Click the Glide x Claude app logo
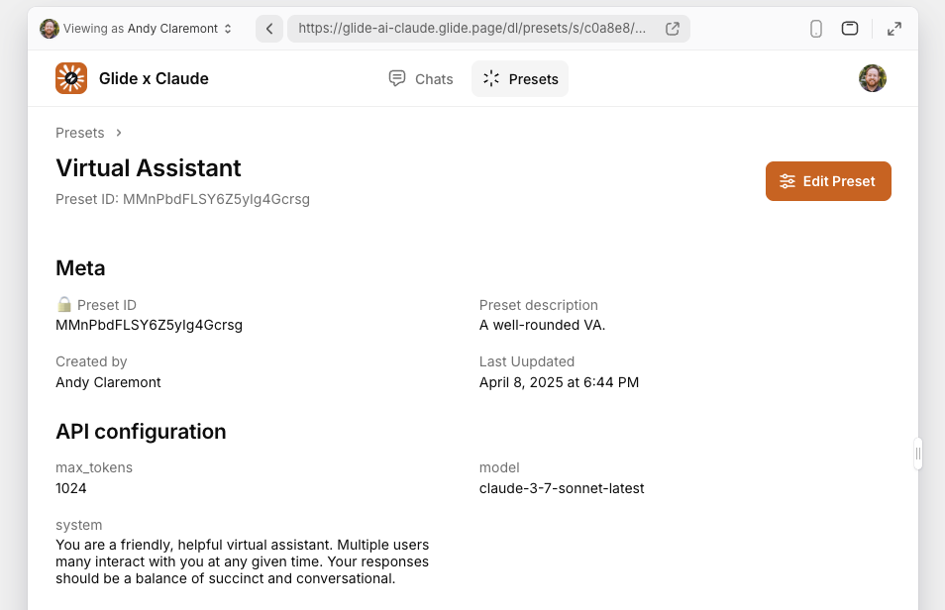Screen dimensions: 945x610 point(71,78)
